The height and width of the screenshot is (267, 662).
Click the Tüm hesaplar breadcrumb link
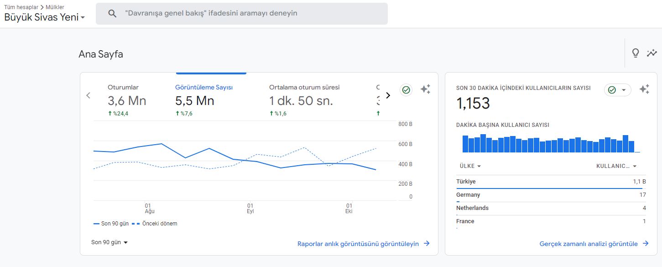(21, 7)
